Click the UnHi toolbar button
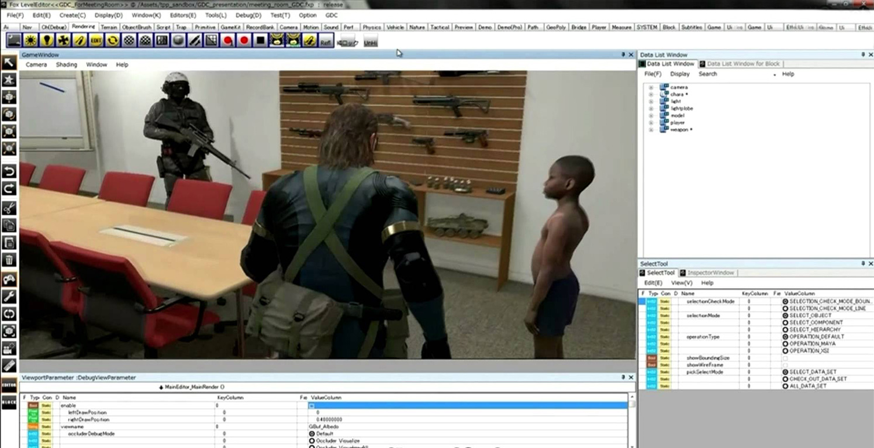Image resolution: width=874 pixels, height=448 pixels. tap(370, 42)
